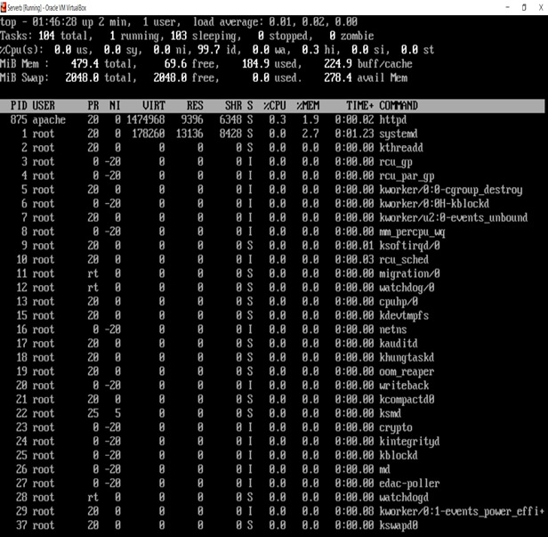This screenshot has height=537, width=548.
Task: Click the VIRT column header
Action: click(x=153, y=106)
